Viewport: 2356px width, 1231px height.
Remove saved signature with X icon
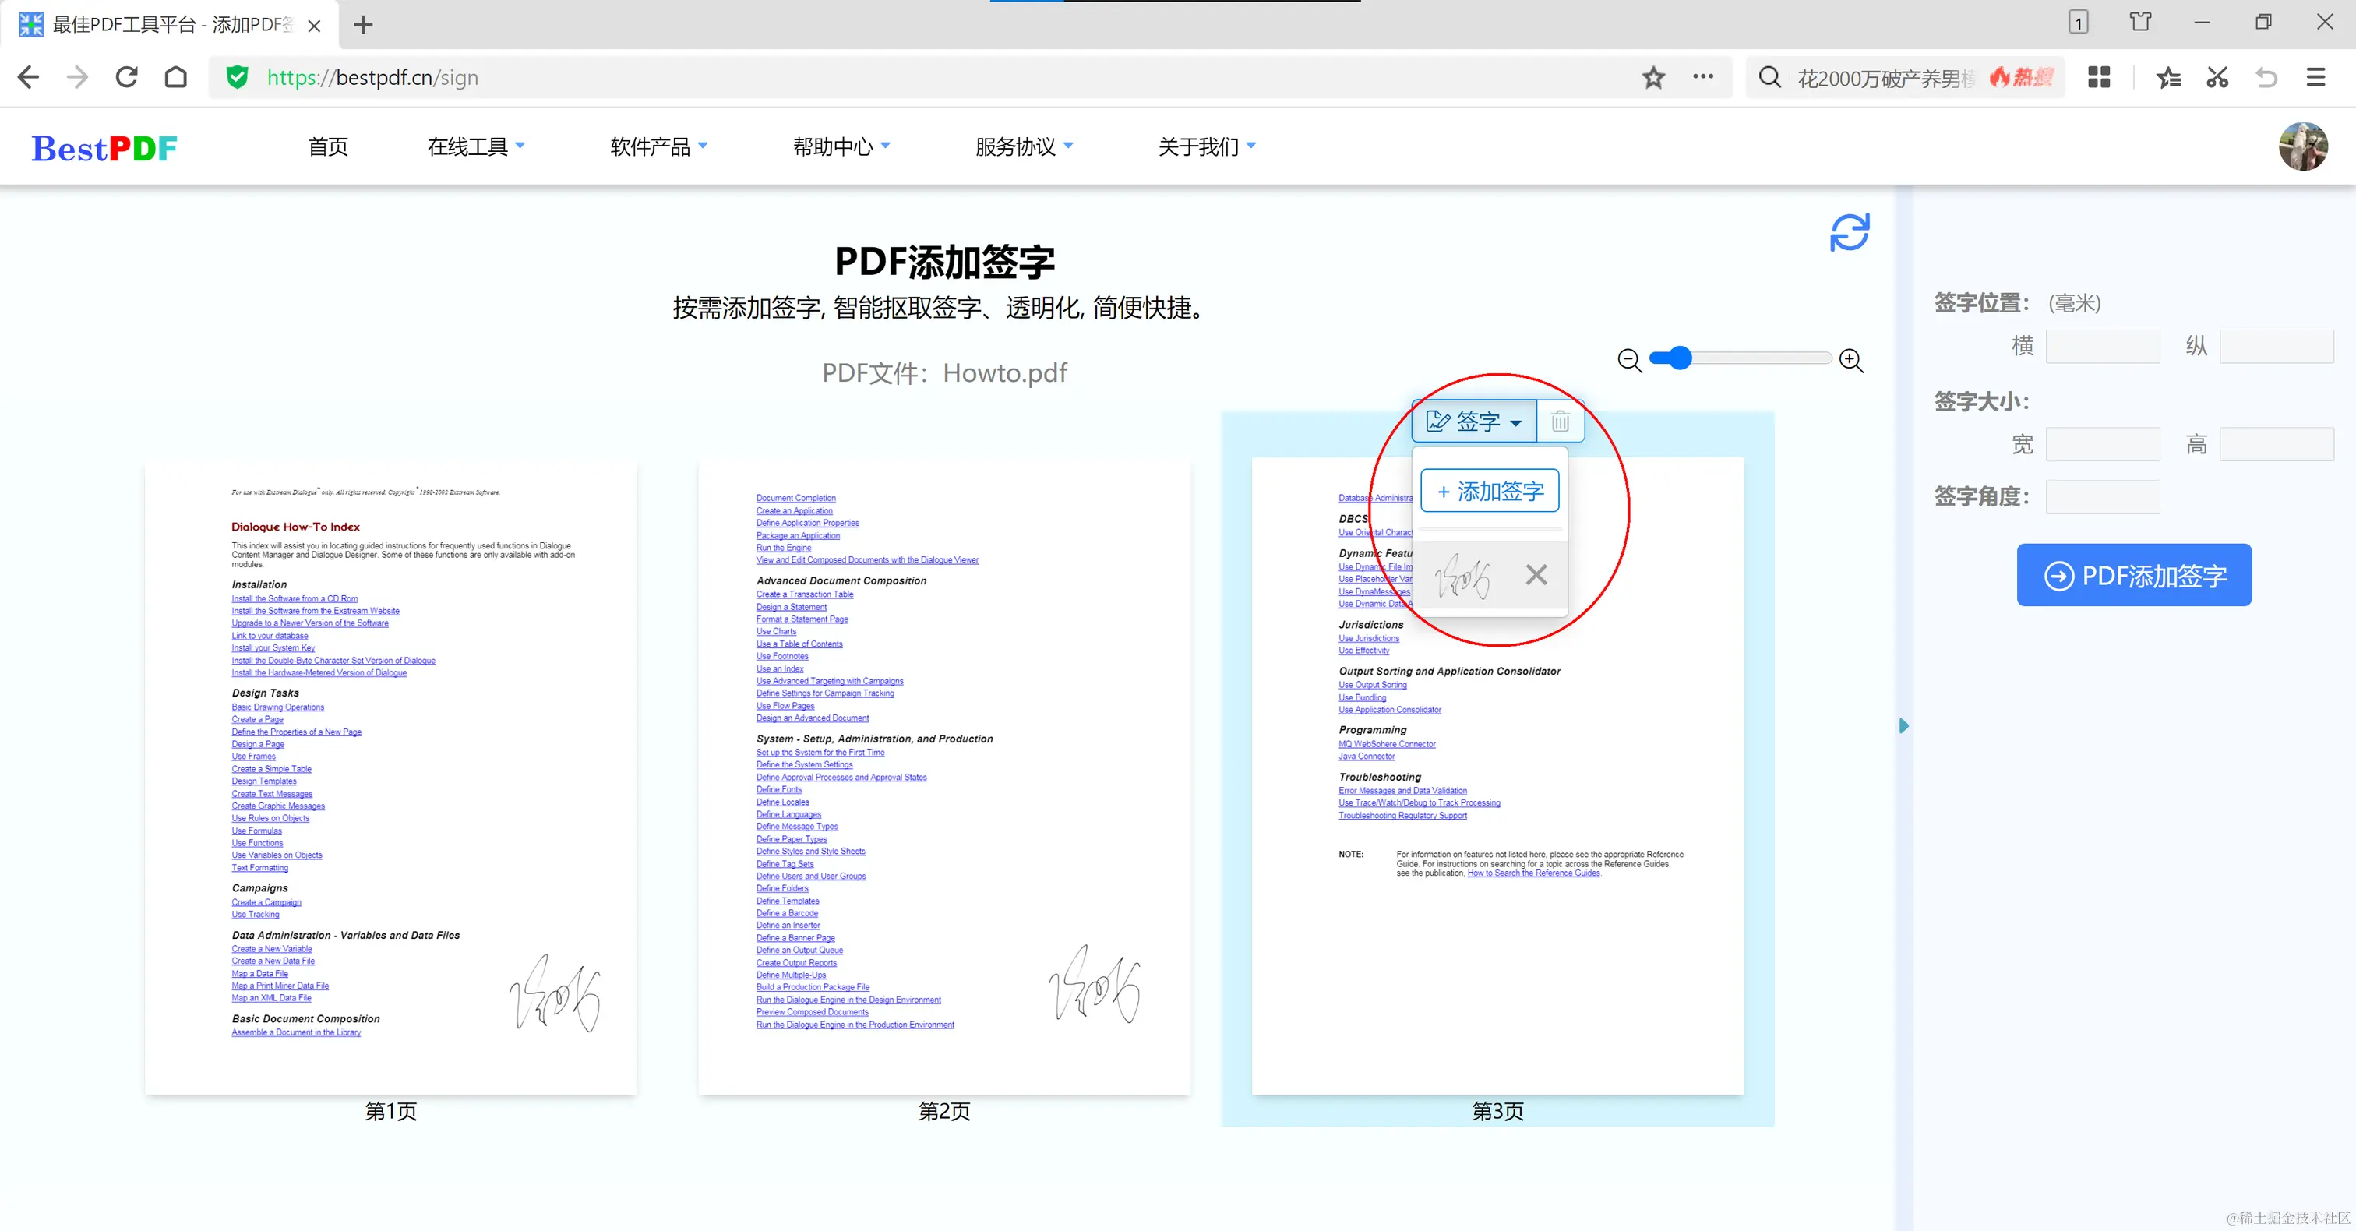[1536, 574]
